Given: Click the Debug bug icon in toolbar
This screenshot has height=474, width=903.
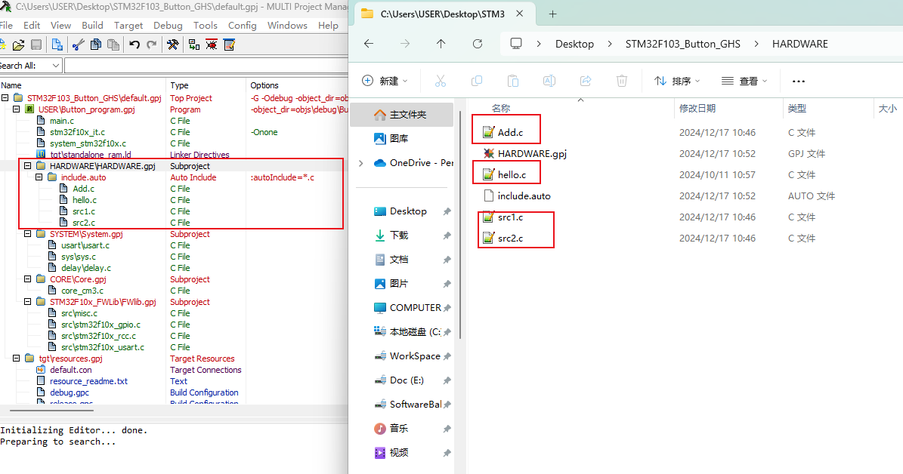Looking at the screenshot, I should pos(212,45).
